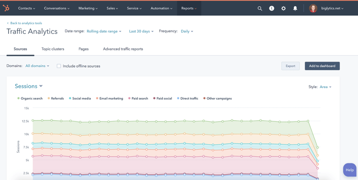Open the Reports navigation dropdown

(189, 8)
